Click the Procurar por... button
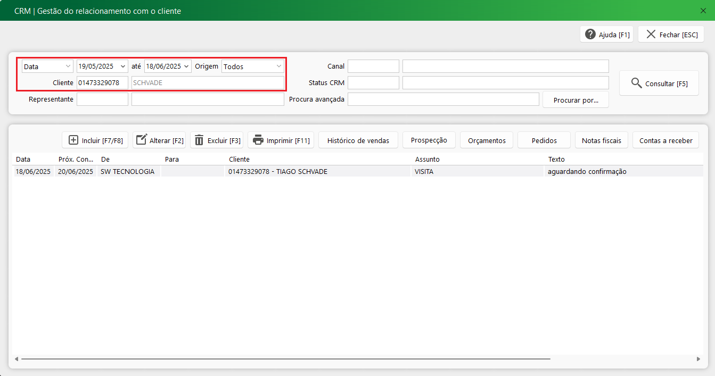715x376 pixels. pyautogui.click(x=576, y=100)
